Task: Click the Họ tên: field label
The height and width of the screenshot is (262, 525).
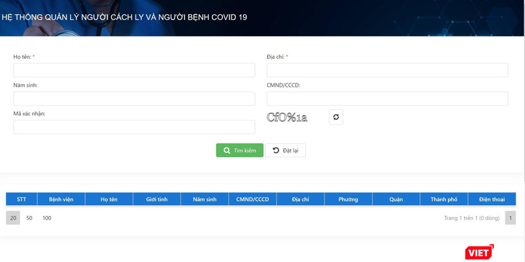Action: click(x=24, y=57)
